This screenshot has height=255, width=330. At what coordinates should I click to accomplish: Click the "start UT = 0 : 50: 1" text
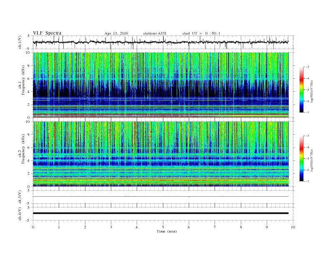click(201, 33)
